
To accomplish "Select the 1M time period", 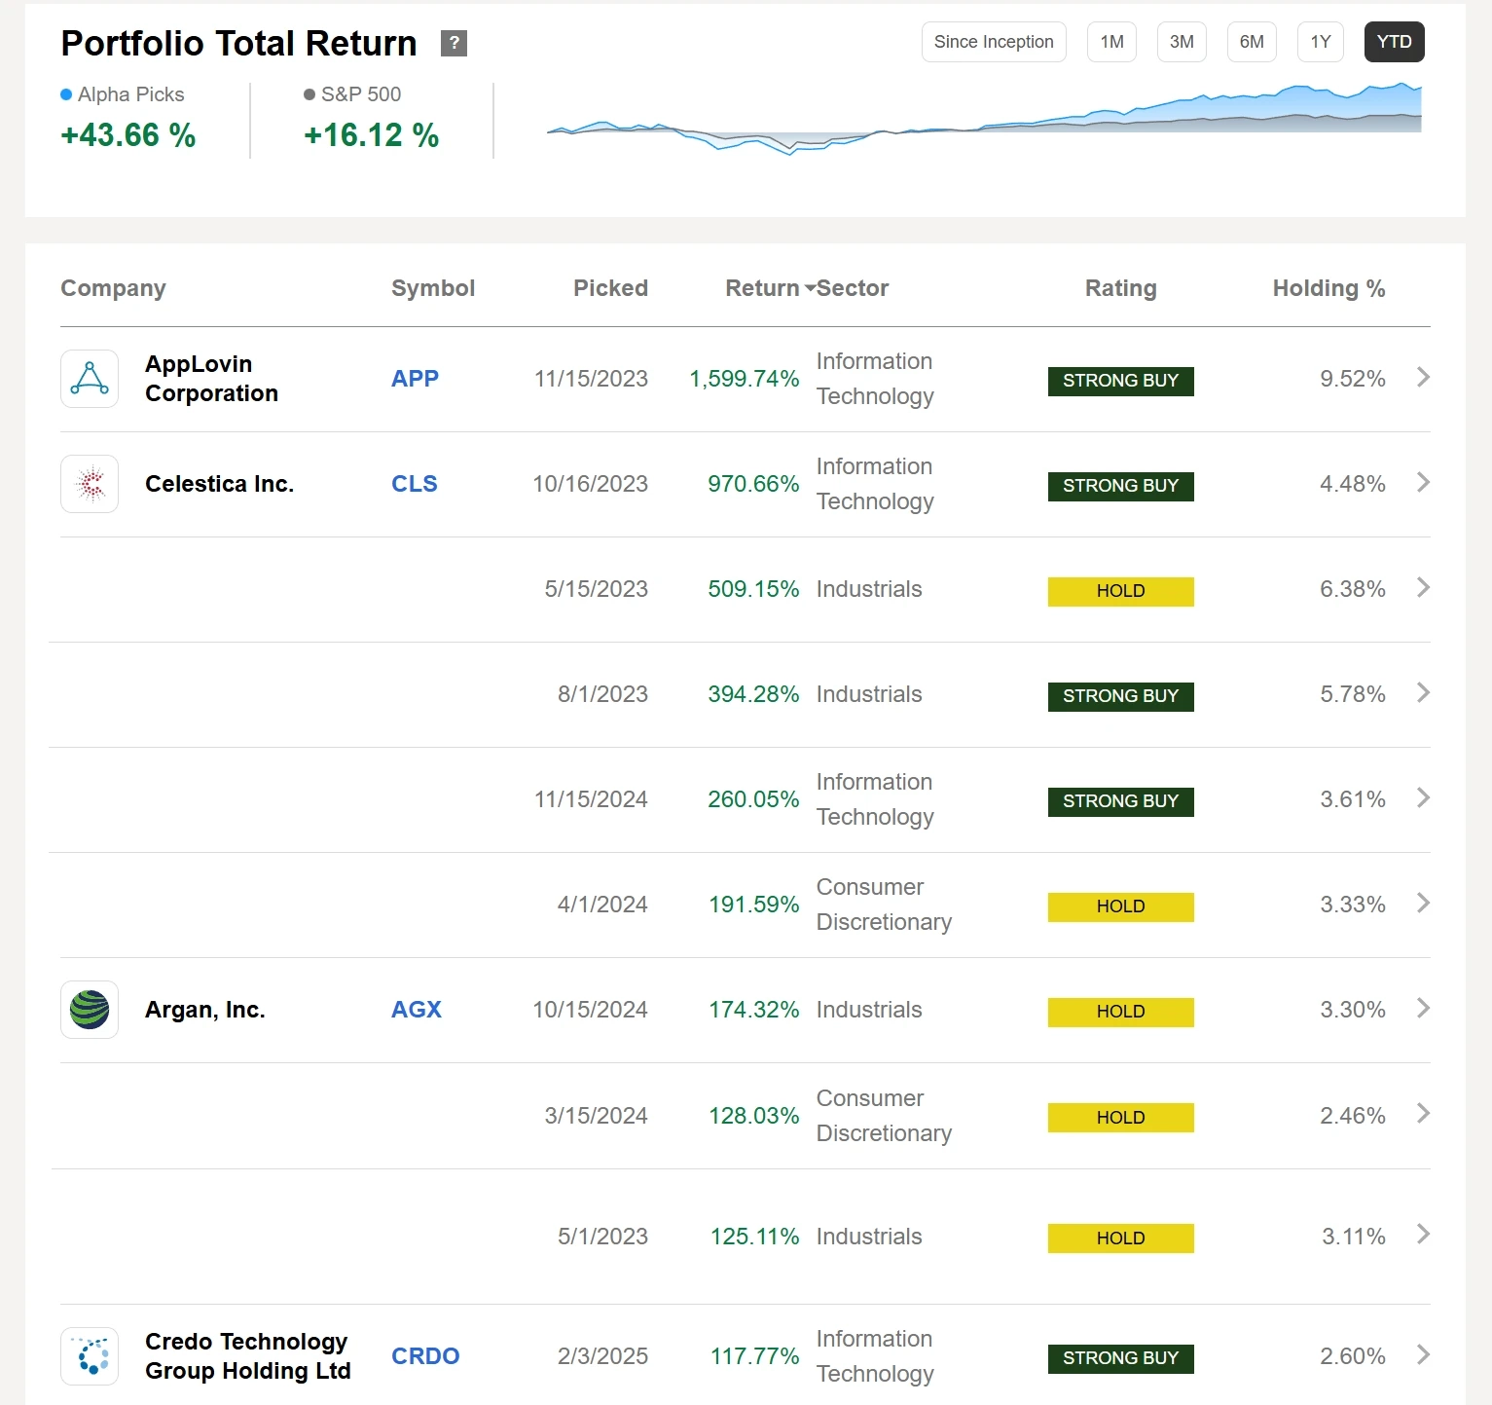I will (1111, 42).
